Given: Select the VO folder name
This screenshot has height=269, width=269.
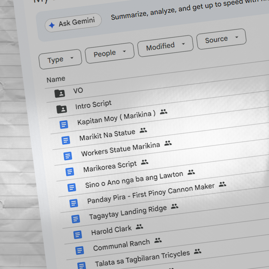Looking at the screenshot, I should click(x=78, y=90).
